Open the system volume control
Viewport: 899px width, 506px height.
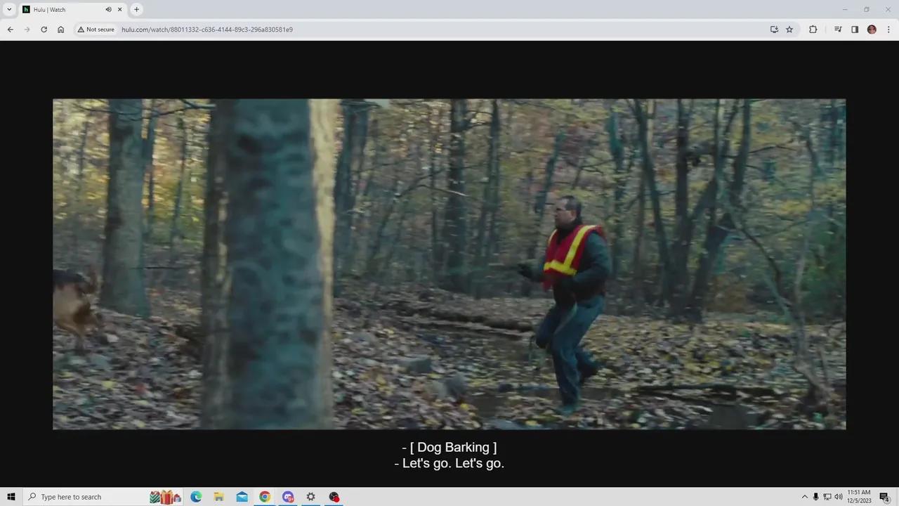839,497
